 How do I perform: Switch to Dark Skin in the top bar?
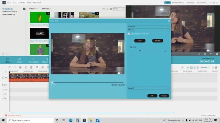[201, 3]
